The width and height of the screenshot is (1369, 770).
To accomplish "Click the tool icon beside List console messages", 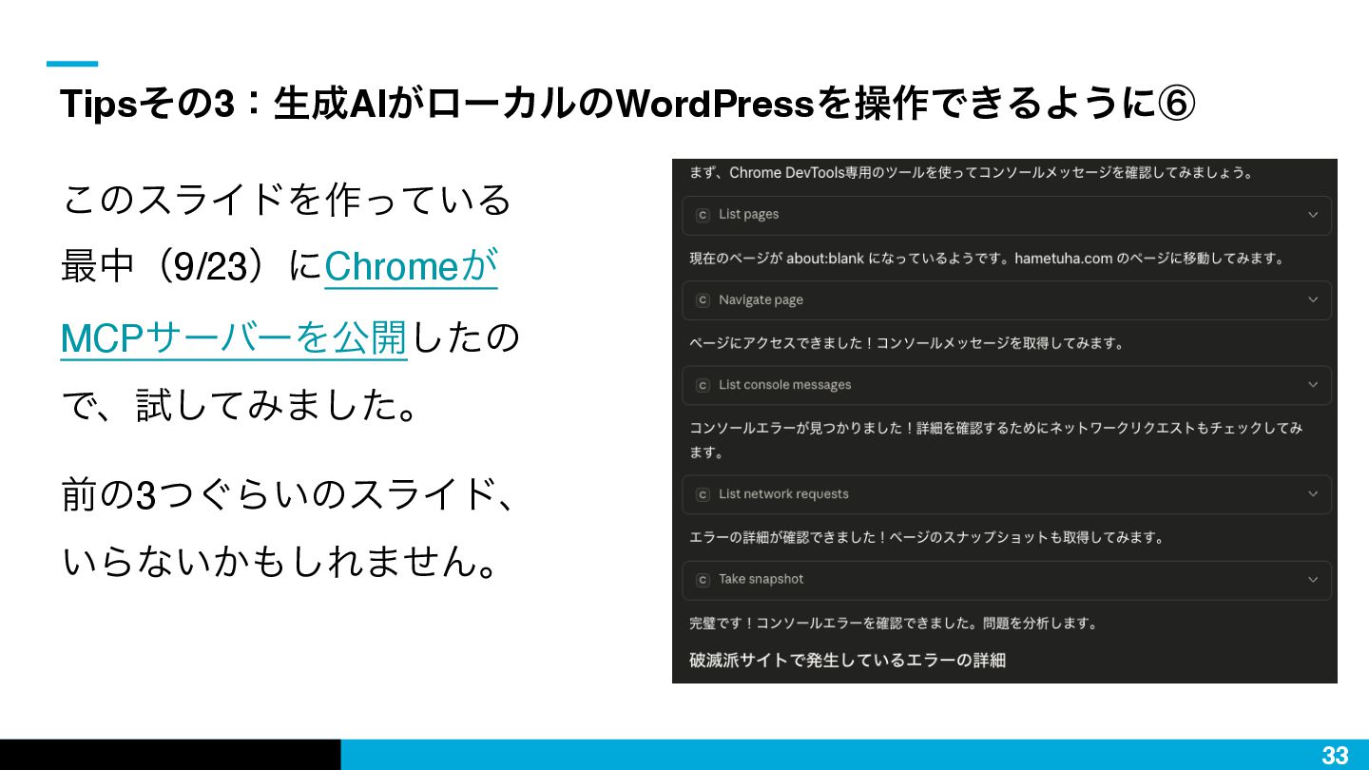I will (704, 385).
